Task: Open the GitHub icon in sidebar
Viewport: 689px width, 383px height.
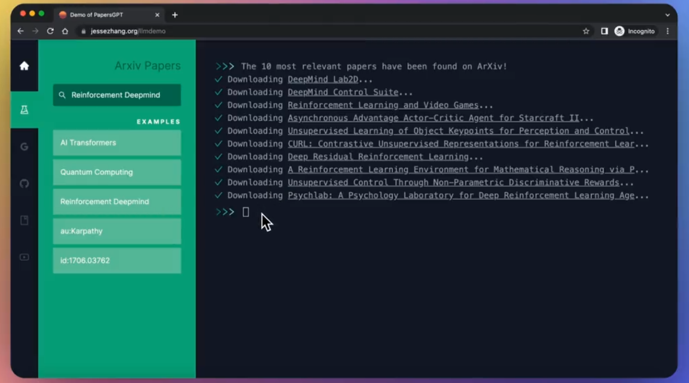Action: click(x=24, y=183)
